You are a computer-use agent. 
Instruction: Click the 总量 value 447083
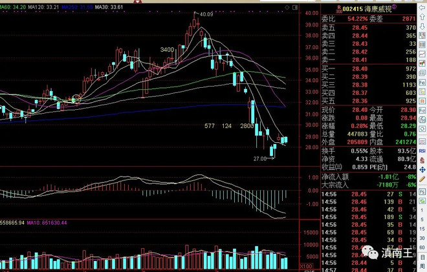click(x=357, y=134)
